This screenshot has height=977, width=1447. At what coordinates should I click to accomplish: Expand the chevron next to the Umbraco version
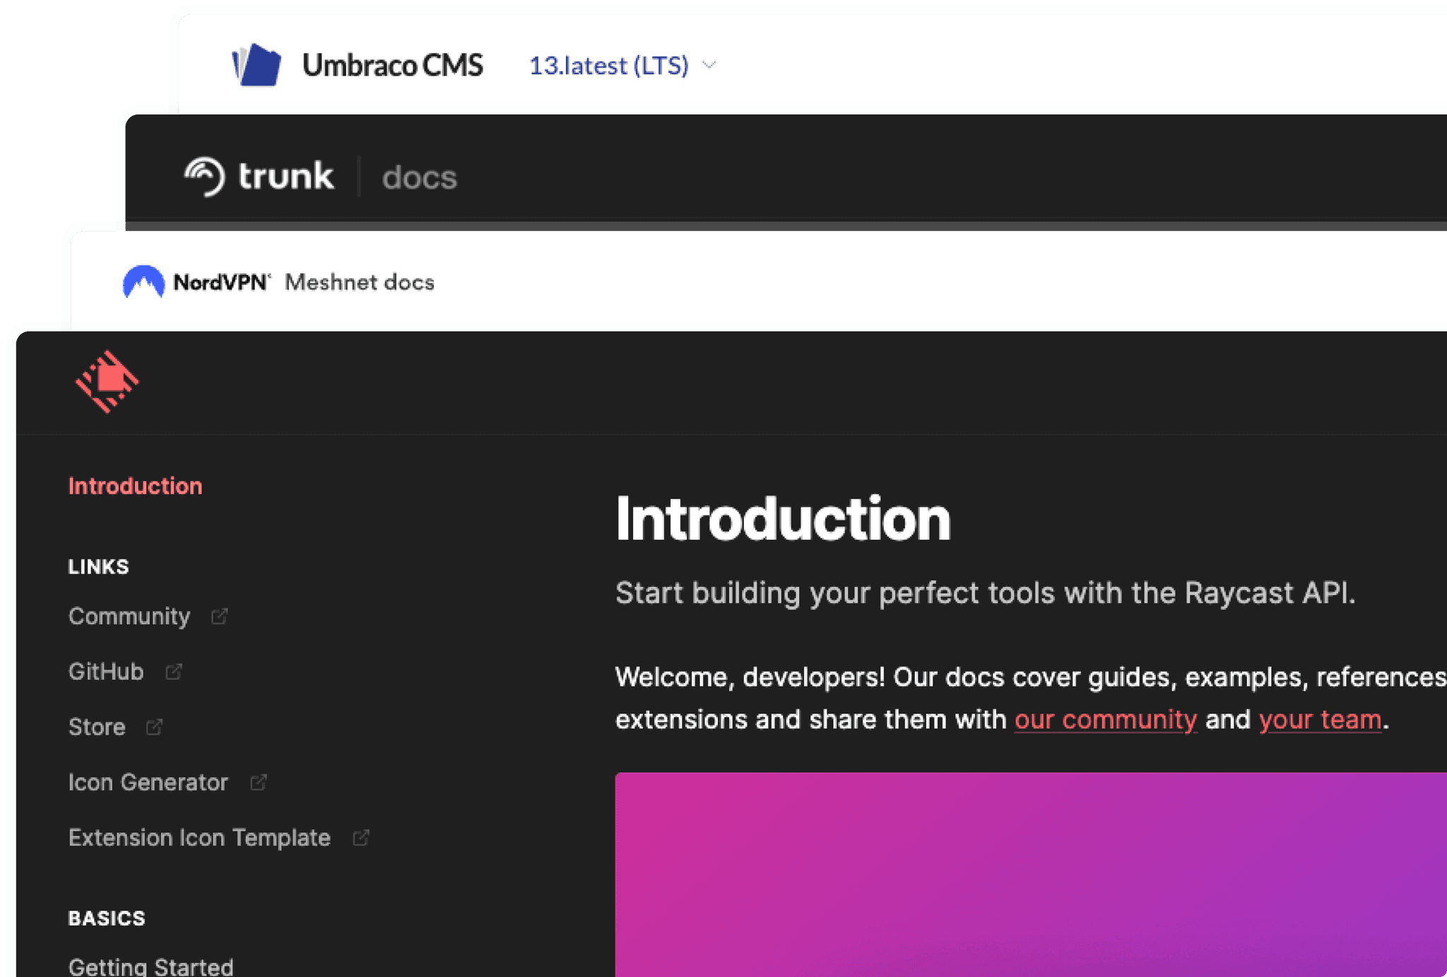point(710,66)
